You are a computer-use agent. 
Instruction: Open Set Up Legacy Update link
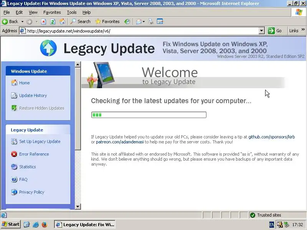coord(40,141)
